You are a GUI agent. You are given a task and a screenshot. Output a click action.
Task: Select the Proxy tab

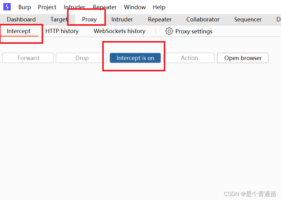[x=89, y=19]
